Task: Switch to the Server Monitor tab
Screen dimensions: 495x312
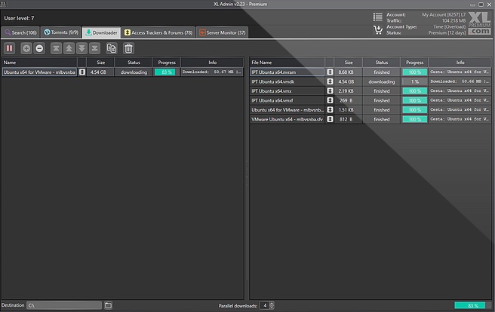Action: [222, 32]
